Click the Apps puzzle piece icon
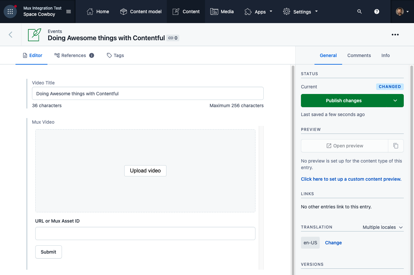 click(x=248, y=12)
